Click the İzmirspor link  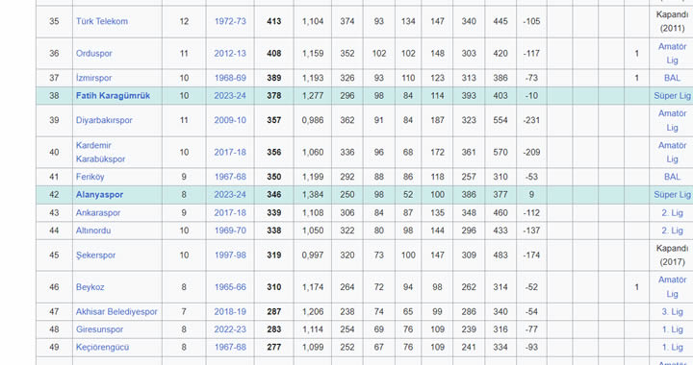93,78
